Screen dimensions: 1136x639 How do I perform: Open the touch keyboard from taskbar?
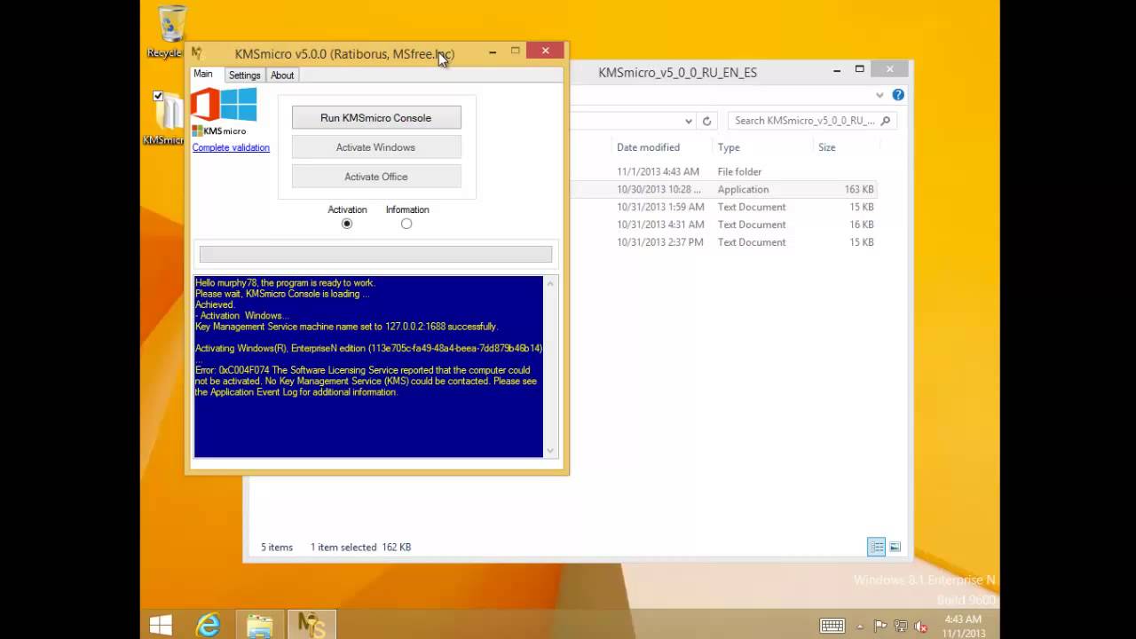(x=832, y=626)
